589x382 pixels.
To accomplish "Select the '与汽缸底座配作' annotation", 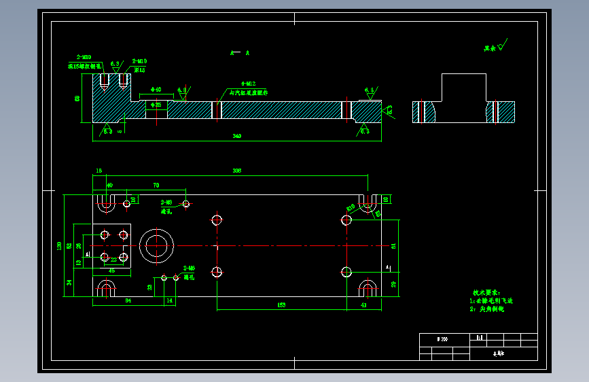I will 249,92.
